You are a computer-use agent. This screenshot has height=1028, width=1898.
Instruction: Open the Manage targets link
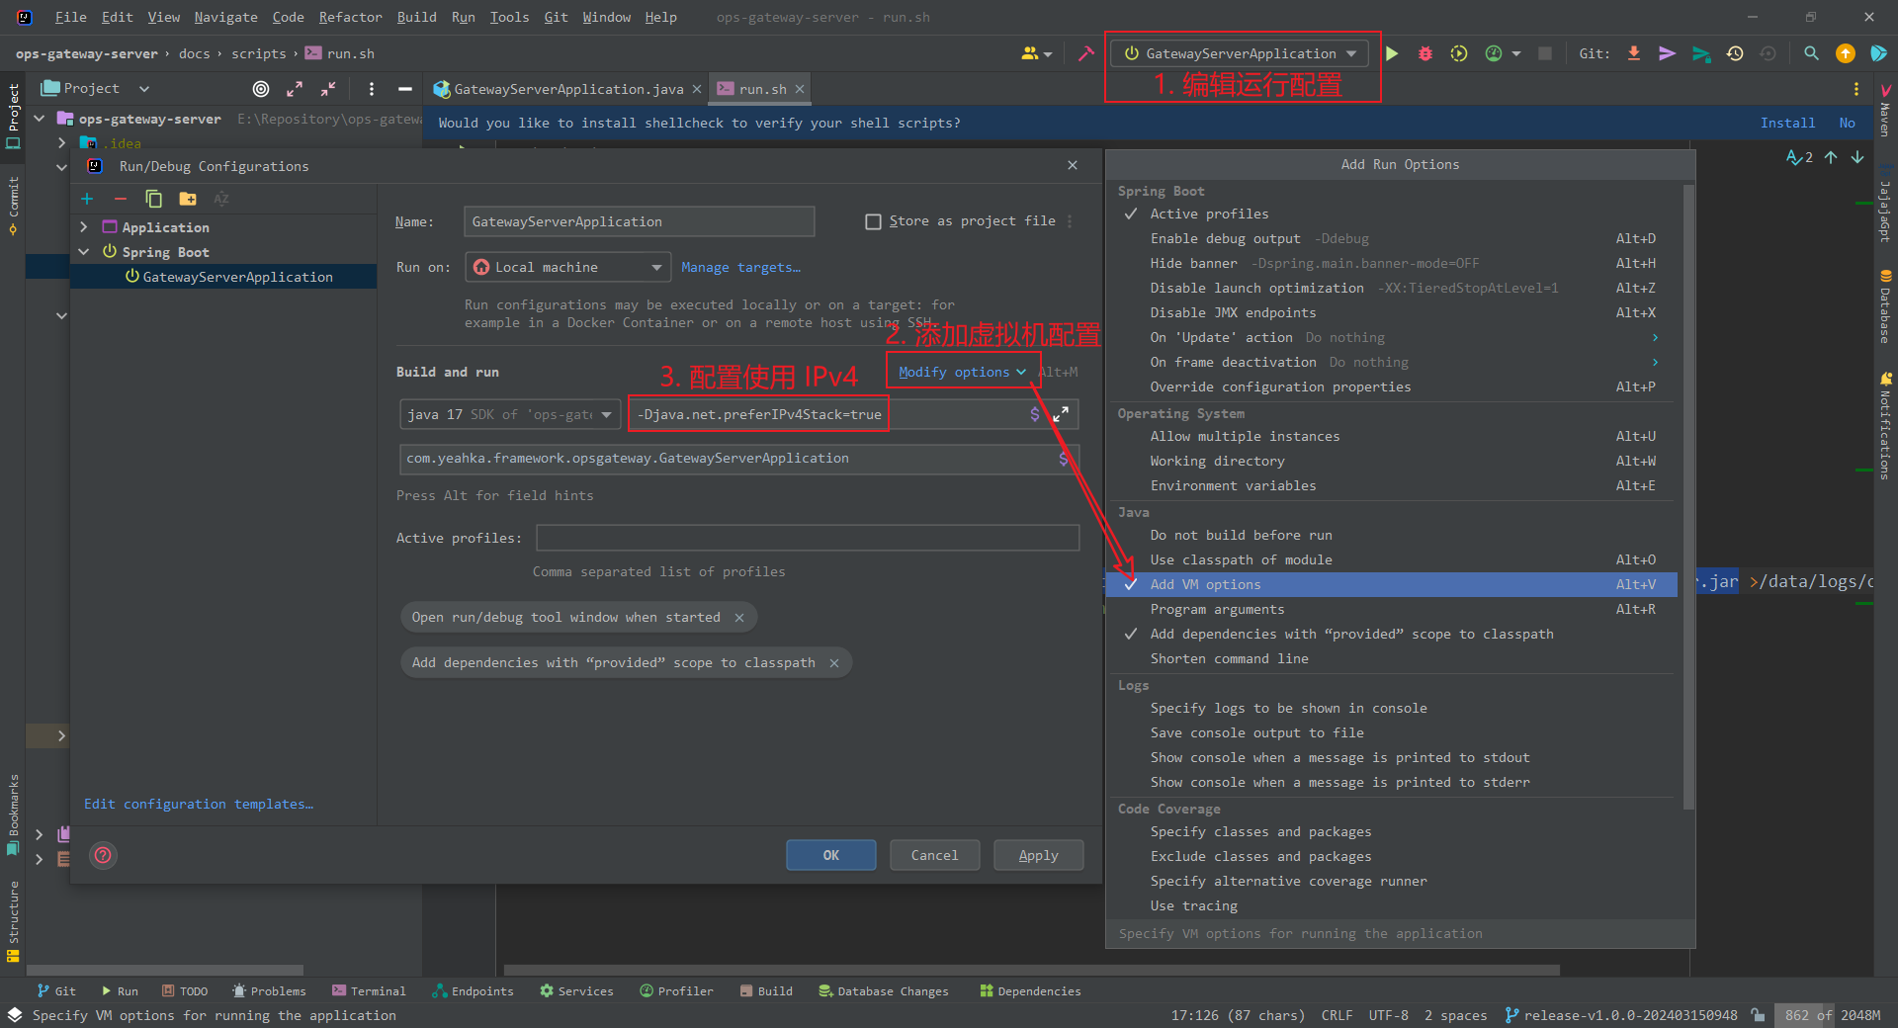740,267
